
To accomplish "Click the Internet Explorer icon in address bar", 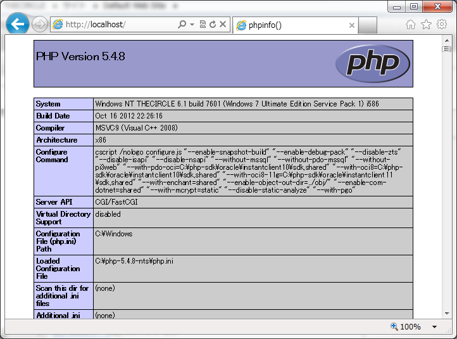I will point(58,24).
